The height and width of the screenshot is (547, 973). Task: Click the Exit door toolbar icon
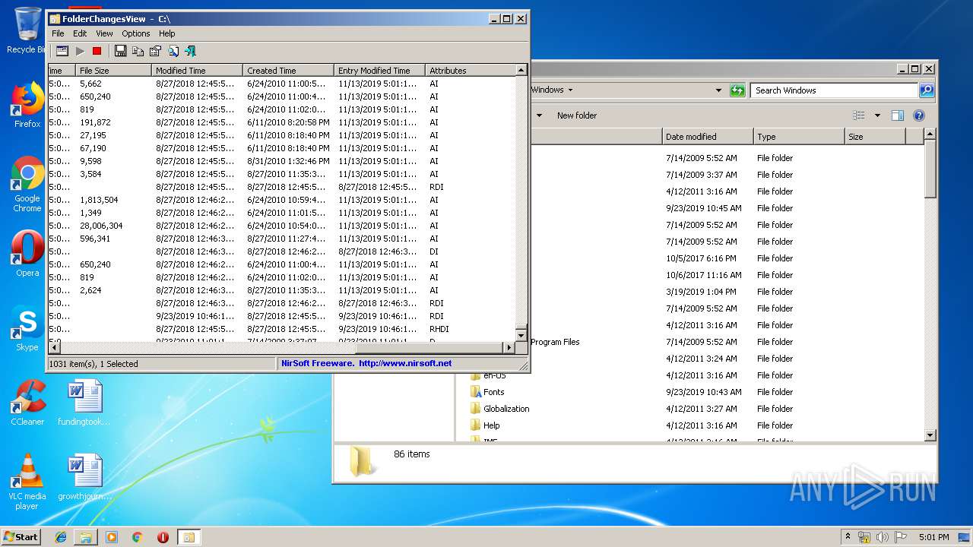(x=190, y=51)
